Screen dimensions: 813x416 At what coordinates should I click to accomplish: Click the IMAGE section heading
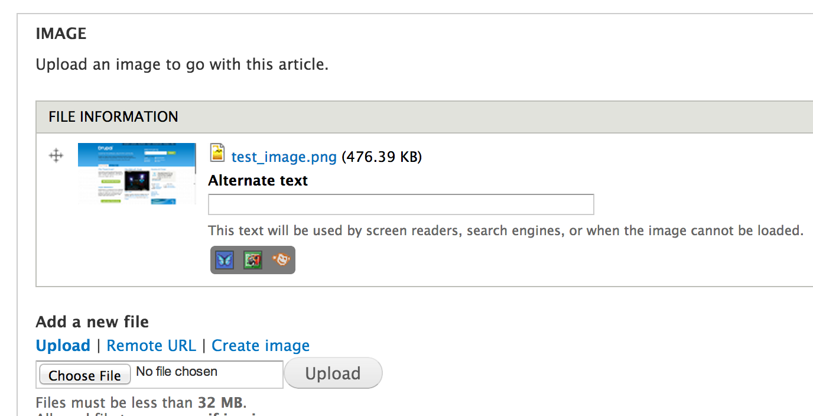(61, 34)
